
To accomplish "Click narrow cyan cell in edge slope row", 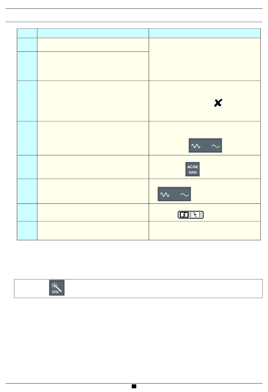I will (x=27, y=212).
